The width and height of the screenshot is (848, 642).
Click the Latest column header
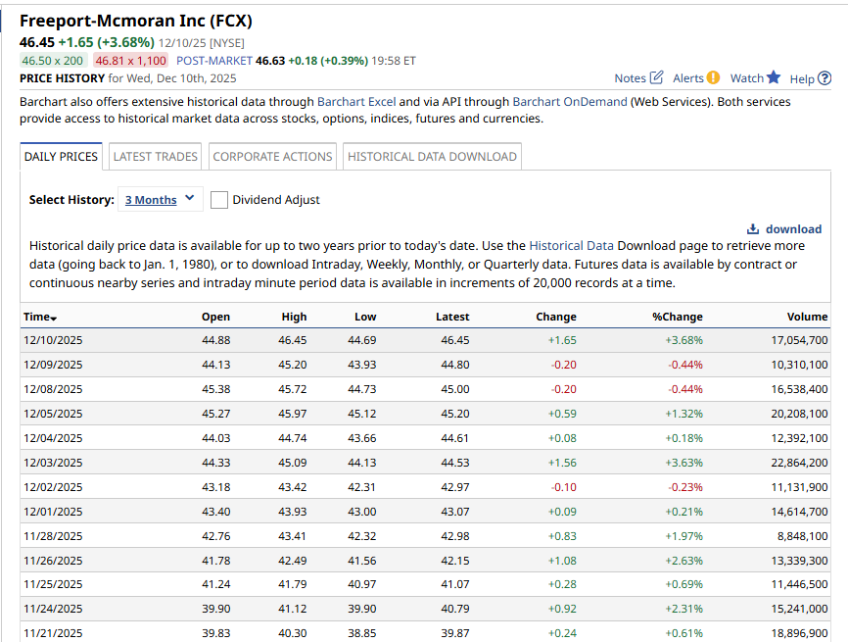(452, 317)
